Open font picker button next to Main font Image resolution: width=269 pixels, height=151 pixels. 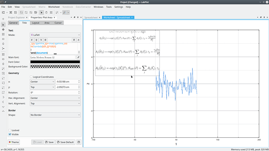click(x=78, y=57)
